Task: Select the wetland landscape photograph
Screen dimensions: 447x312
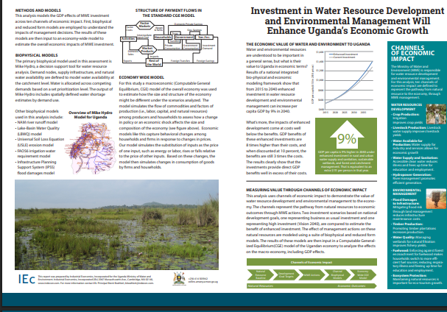Action: pos(116,224)
